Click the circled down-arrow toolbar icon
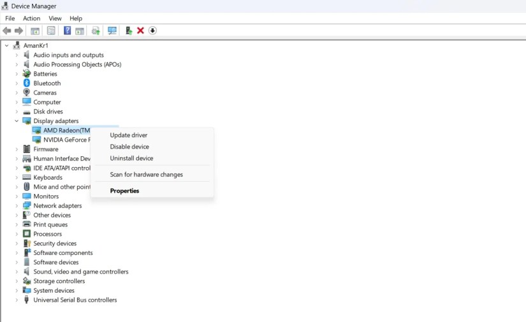Image resolution: width=526 pixels, height=322 pixels. pos(152,31)
